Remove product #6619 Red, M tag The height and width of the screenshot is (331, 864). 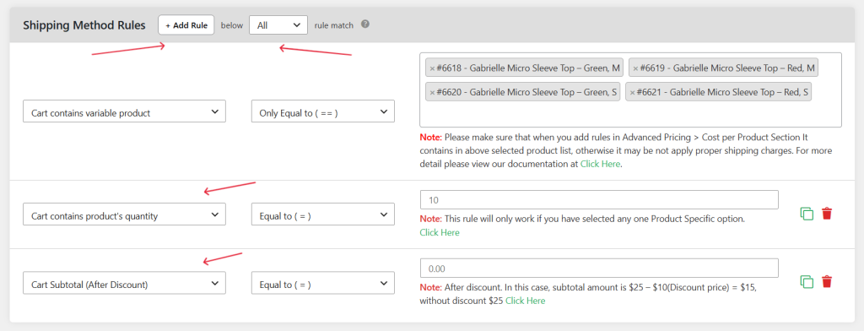pyautogui.click(x=635, y=68)
